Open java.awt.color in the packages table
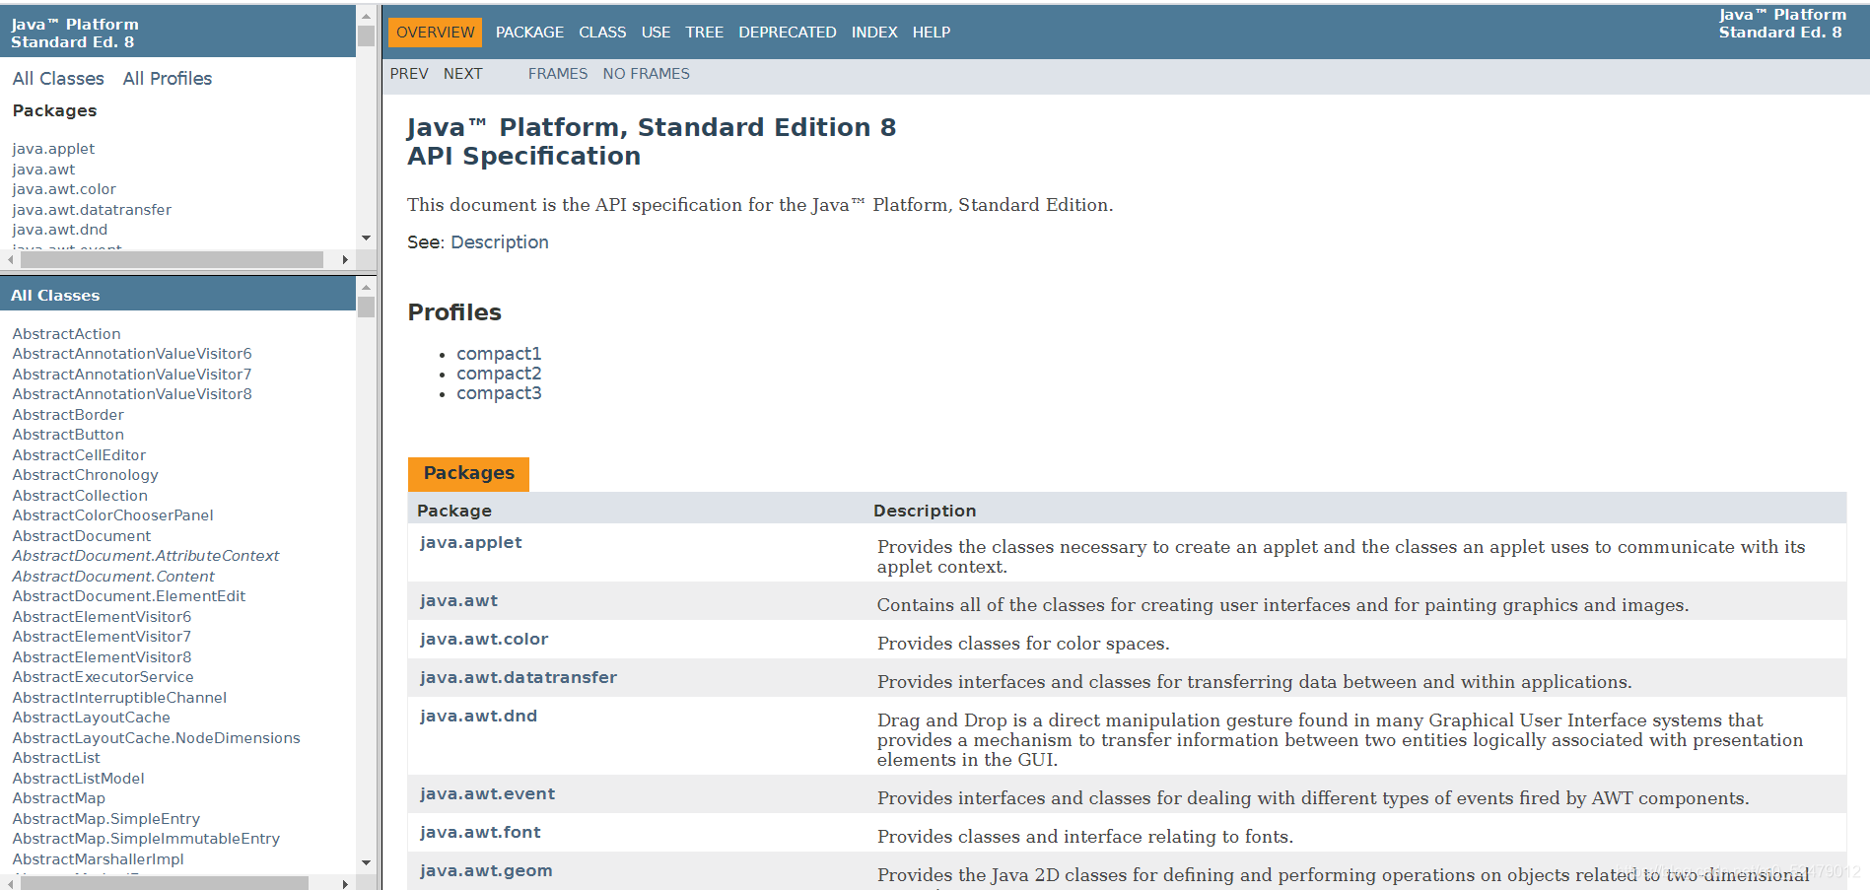The width and height of the screenshot is (1870, 890). coord(484,639)
